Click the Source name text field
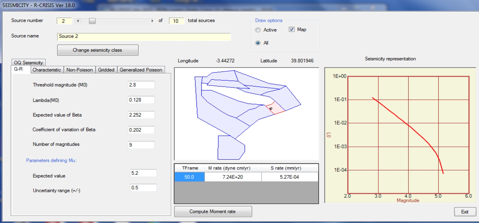 [x=144, y=37]
